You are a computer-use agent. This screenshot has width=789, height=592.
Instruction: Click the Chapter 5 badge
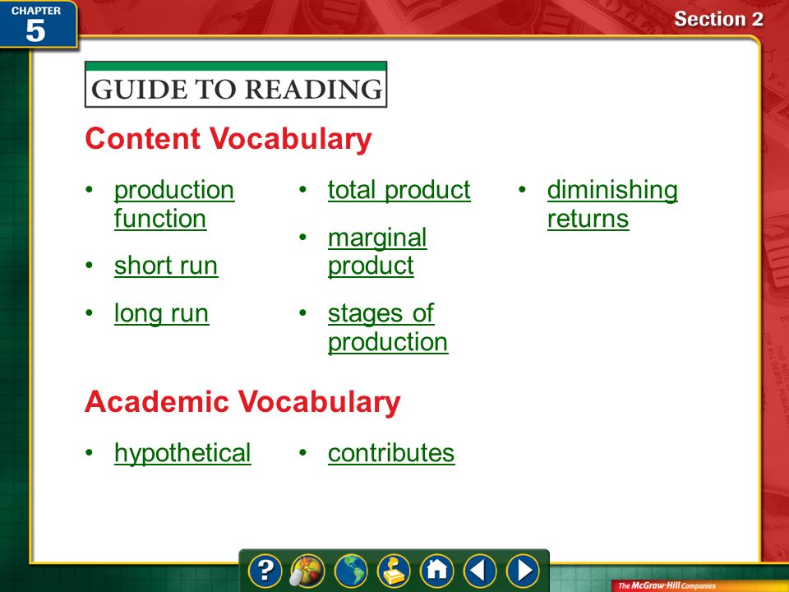coord(38,24)
